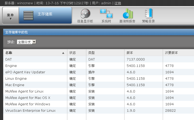
Task: Sort by the 次要版本 column header
Action: click(x=178, y=53)
